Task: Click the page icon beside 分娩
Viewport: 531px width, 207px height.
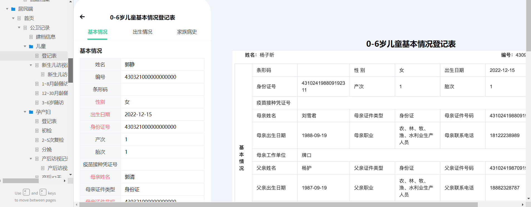Action: 37,150
